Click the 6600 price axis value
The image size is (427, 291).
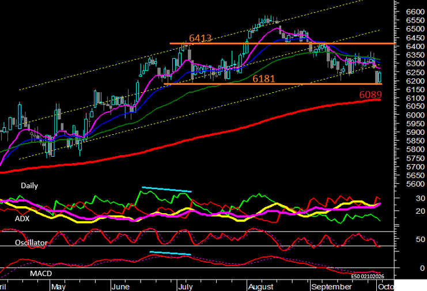tap(415, 12)
